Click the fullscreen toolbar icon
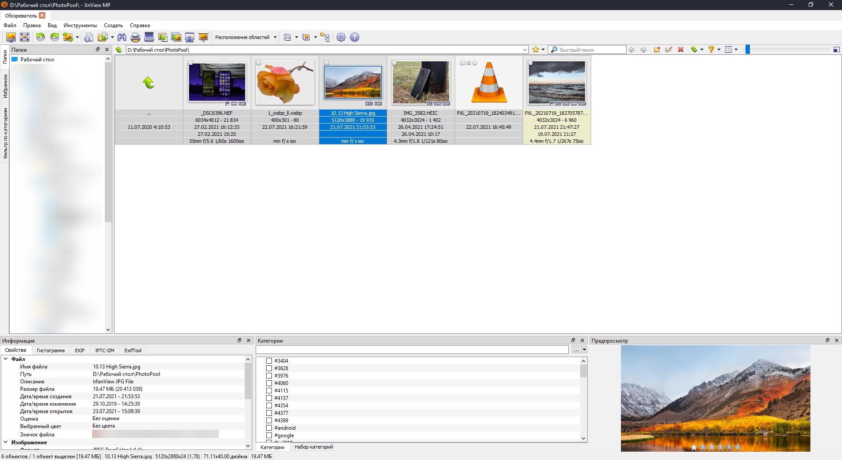Screen dimensions: 842x460 tap(25, 37)
